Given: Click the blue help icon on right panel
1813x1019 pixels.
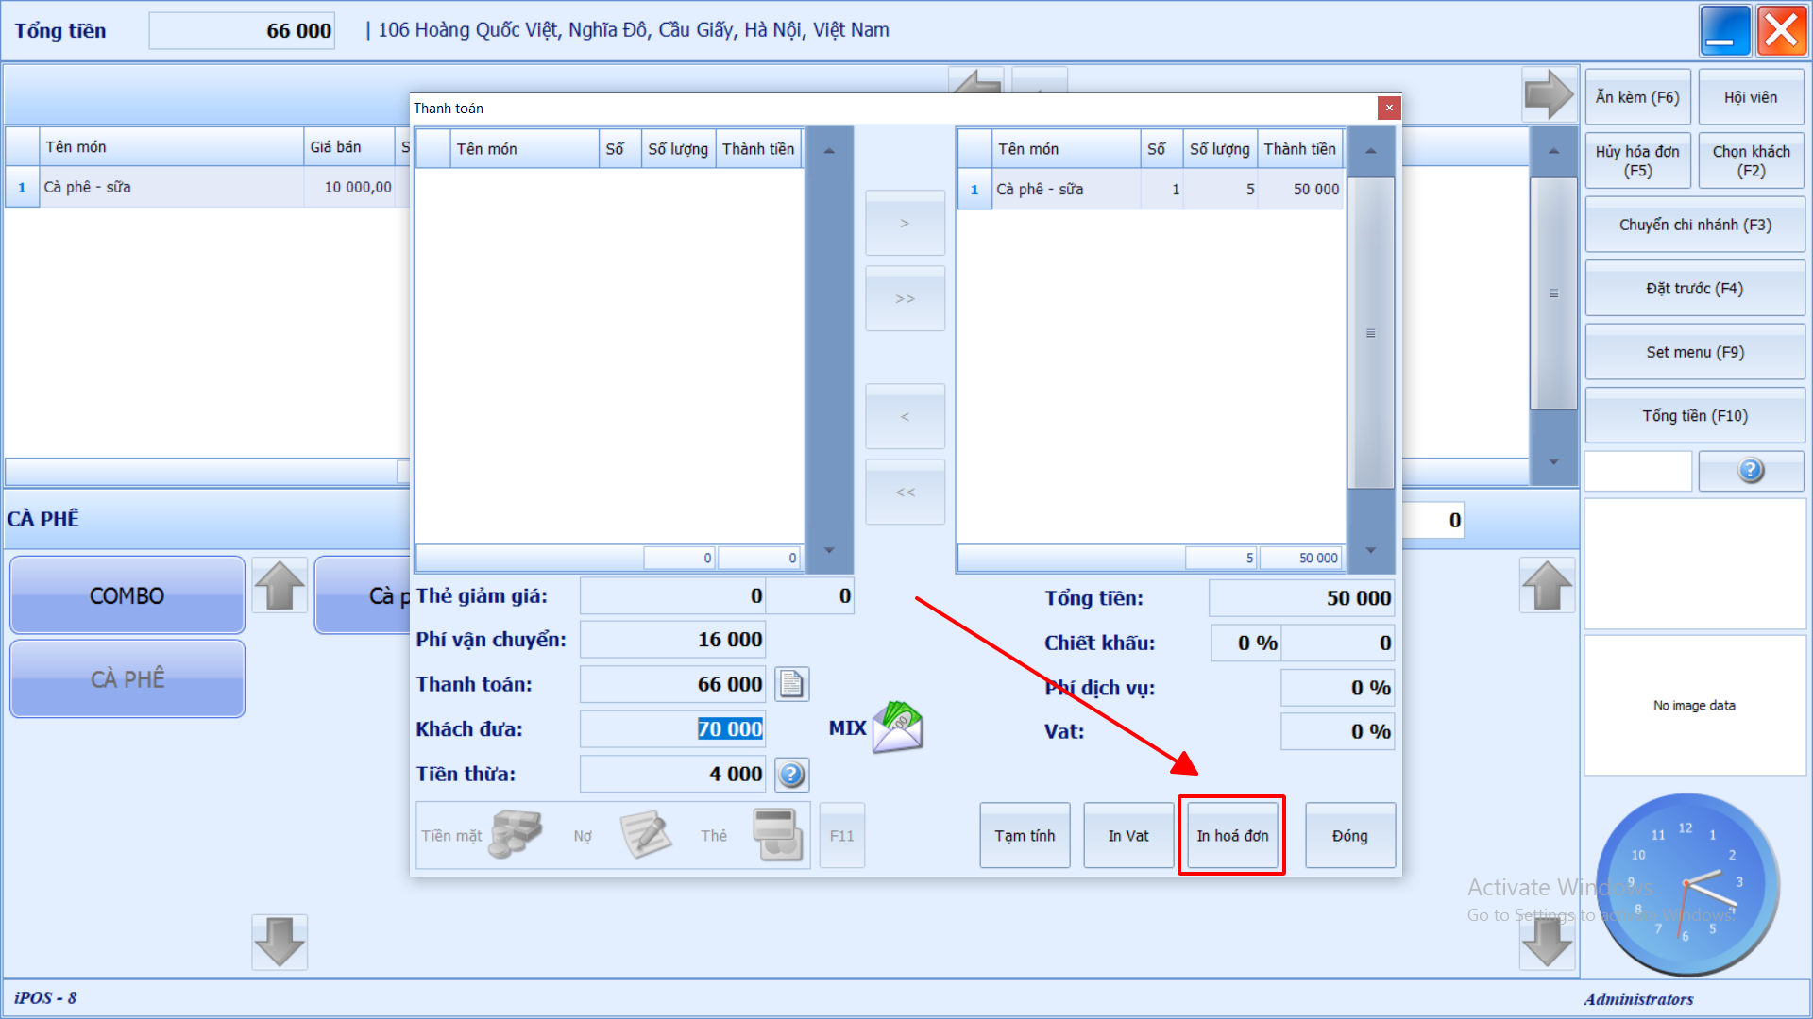Looking at the screenshot, I should pos(1750,470).
